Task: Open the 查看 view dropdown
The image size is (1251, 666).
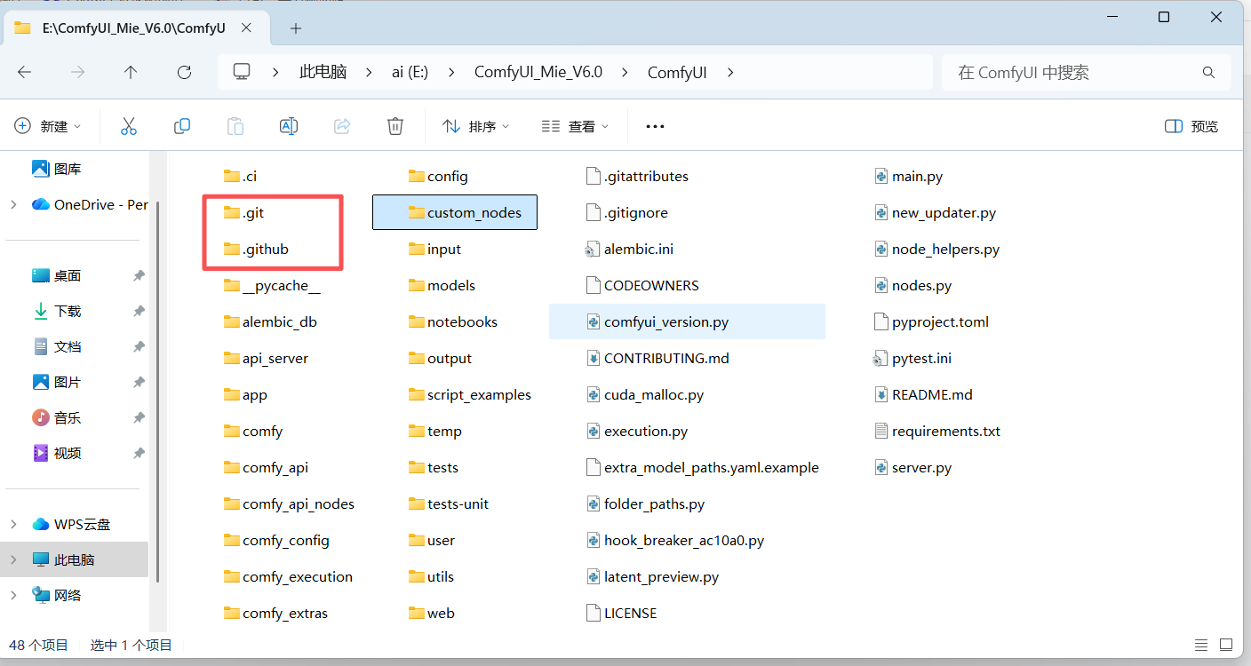Action: click(x=575, y=126)
